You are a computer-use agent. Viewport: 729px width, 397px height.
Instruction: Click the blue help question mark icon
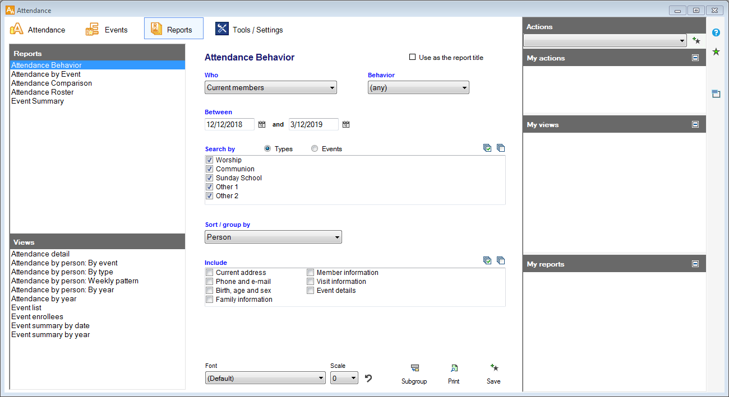(x=716, y=32)
